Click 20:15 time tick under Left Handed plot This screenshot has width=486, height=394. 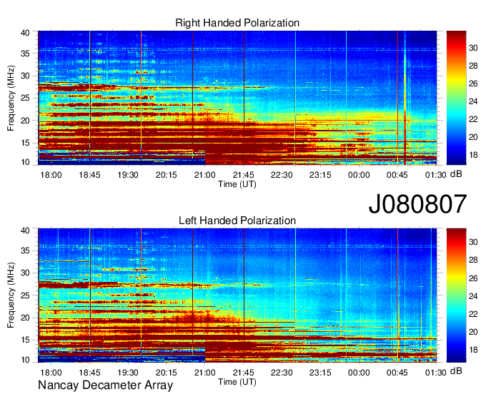tap(167, 373)
